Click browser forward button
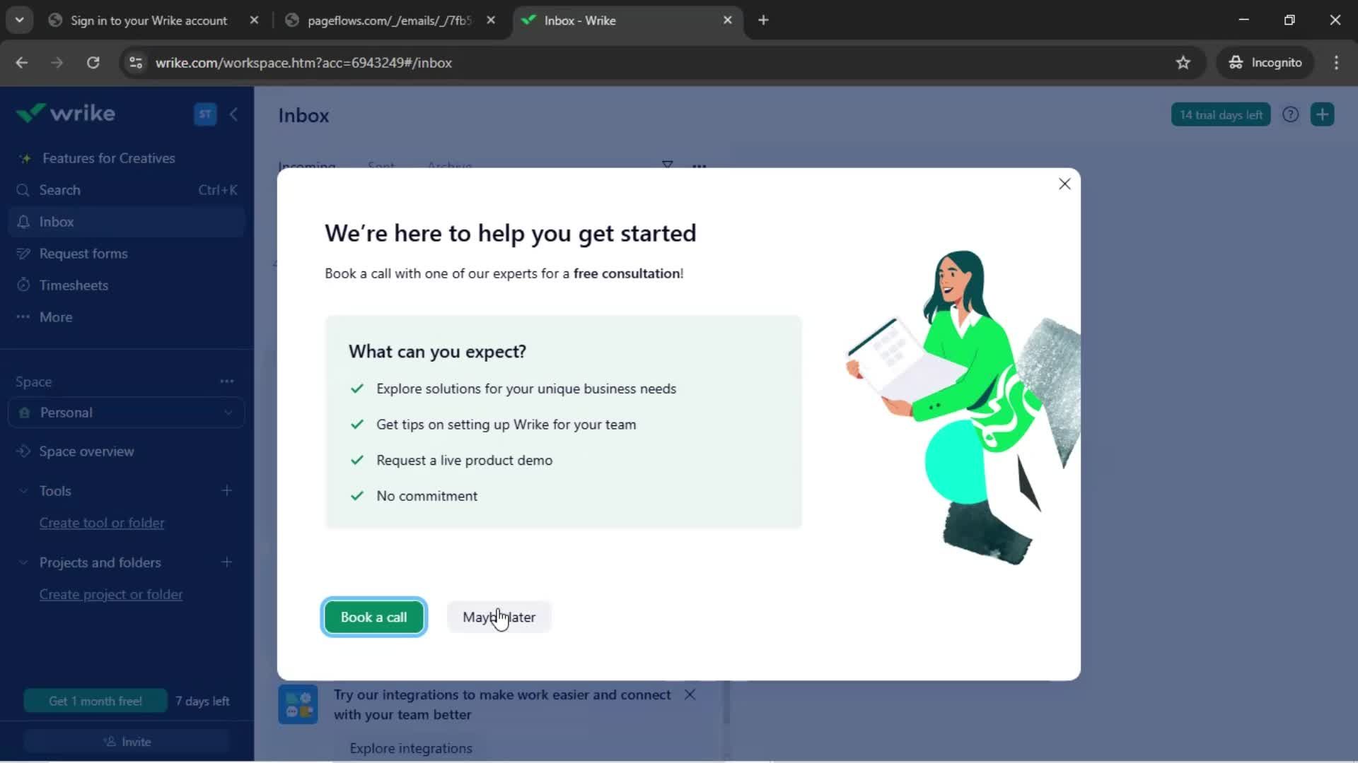 pyautogui.click(x=57, y=63)
